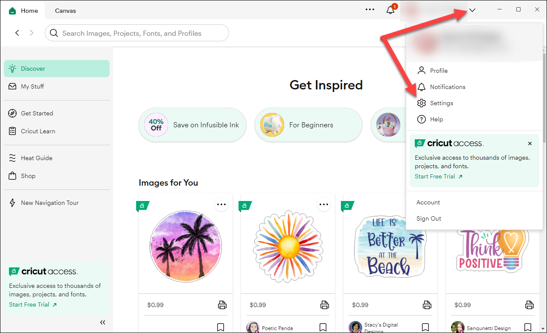Open the Shop section in the sidebar

tap(28, 176)
